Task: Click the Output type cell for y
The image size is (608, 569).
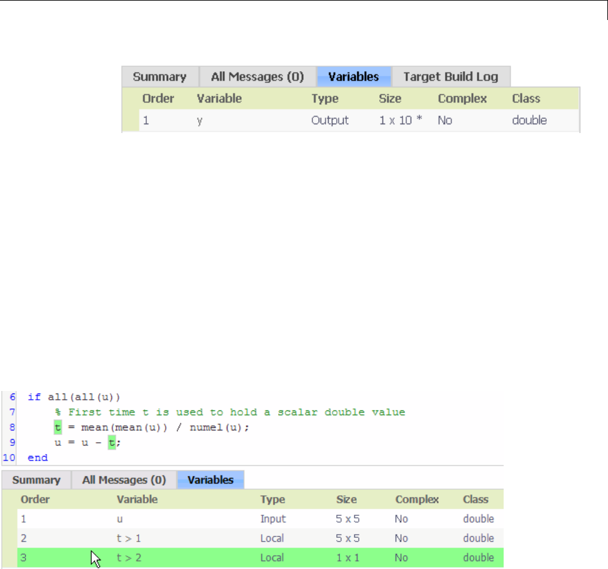Action: (330, 121)
